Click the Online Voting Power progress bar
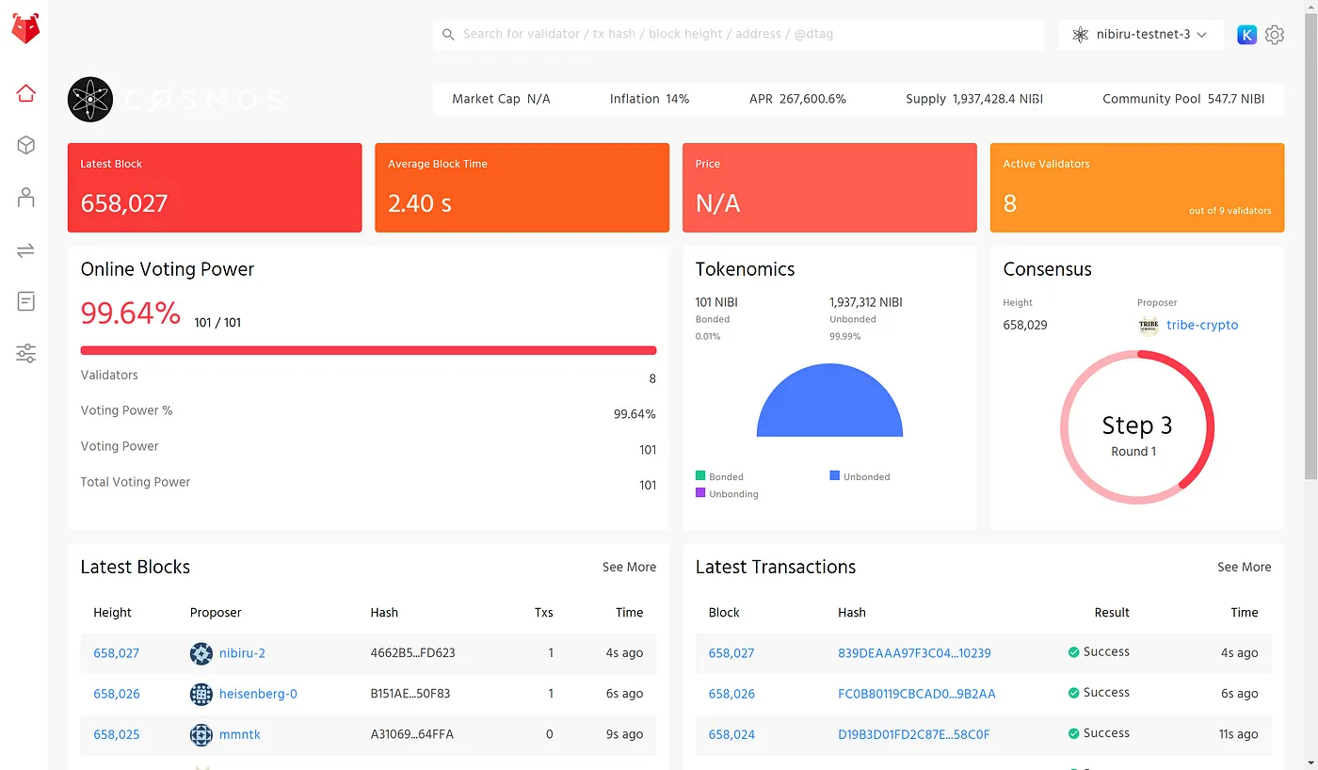 368,351
